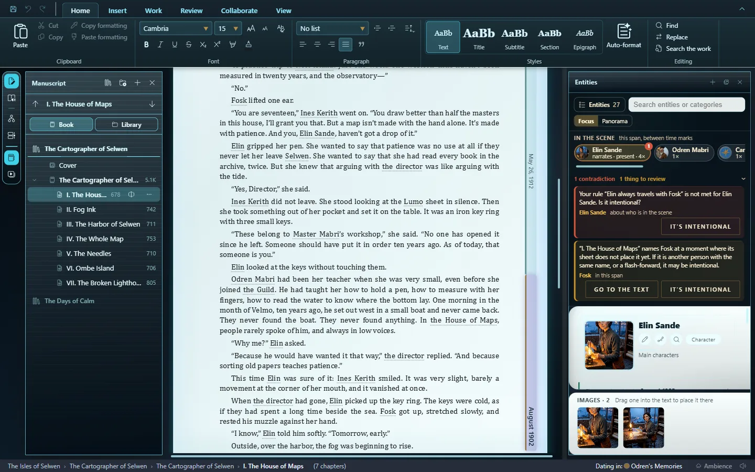Open Search the work tool
755x472 pixels.
click(x=683, y=49)
